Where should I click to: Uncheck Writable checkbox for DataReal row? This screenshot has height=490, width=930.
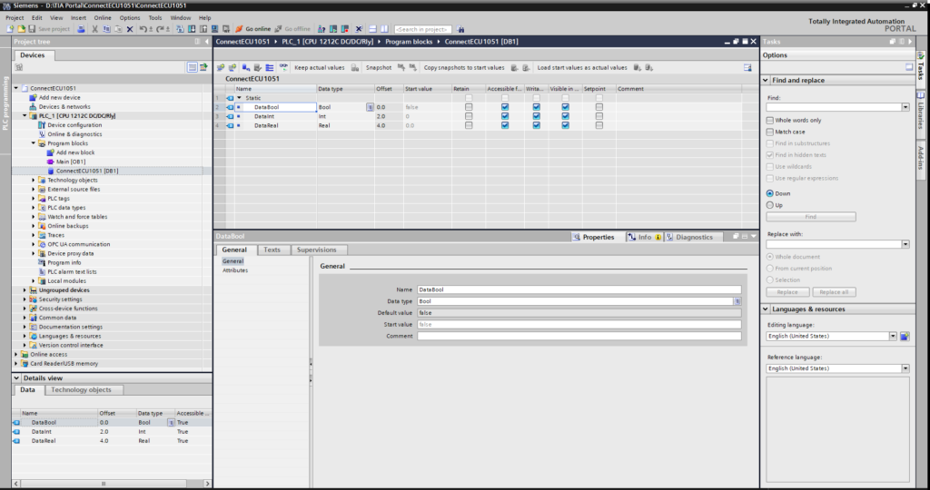536,125
